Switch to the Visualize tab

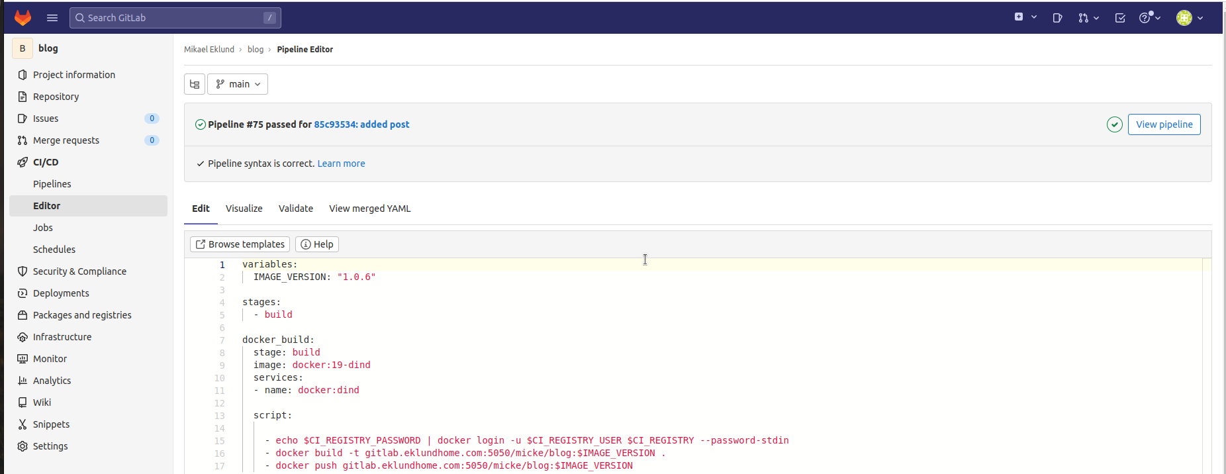point(244,209)
